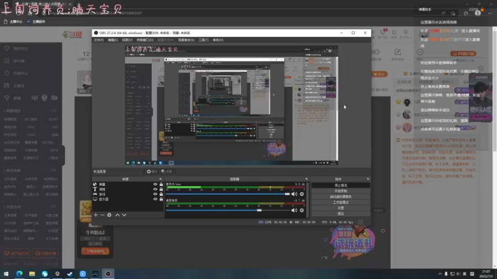Move the selected source up

click(117, 215)
